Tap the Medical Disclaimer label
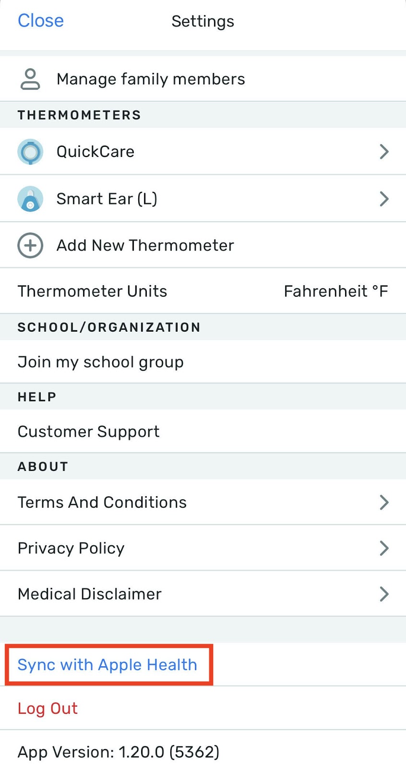The image size is (406, 768). tap(90, 594)
